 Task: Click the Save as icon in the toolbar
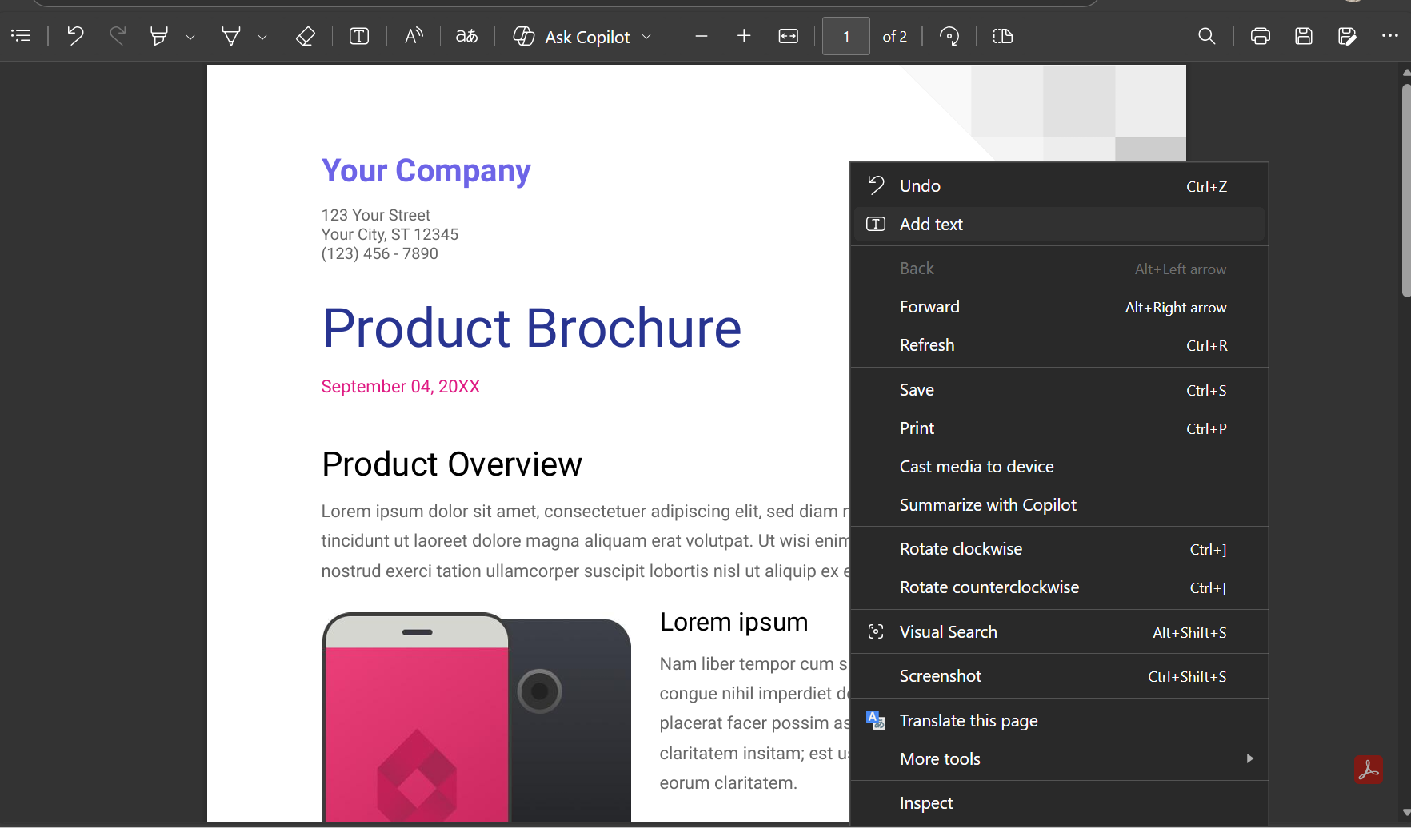pos(1347,36)
